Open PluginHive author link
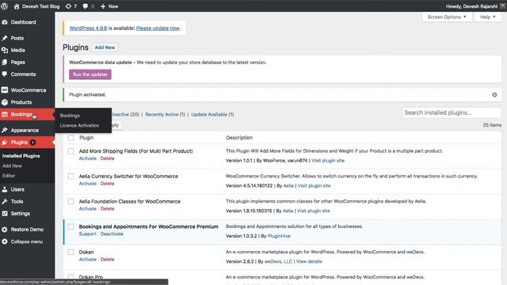This screenshot has height=285, width=507. pyautogui.click(x=279, y=236)
